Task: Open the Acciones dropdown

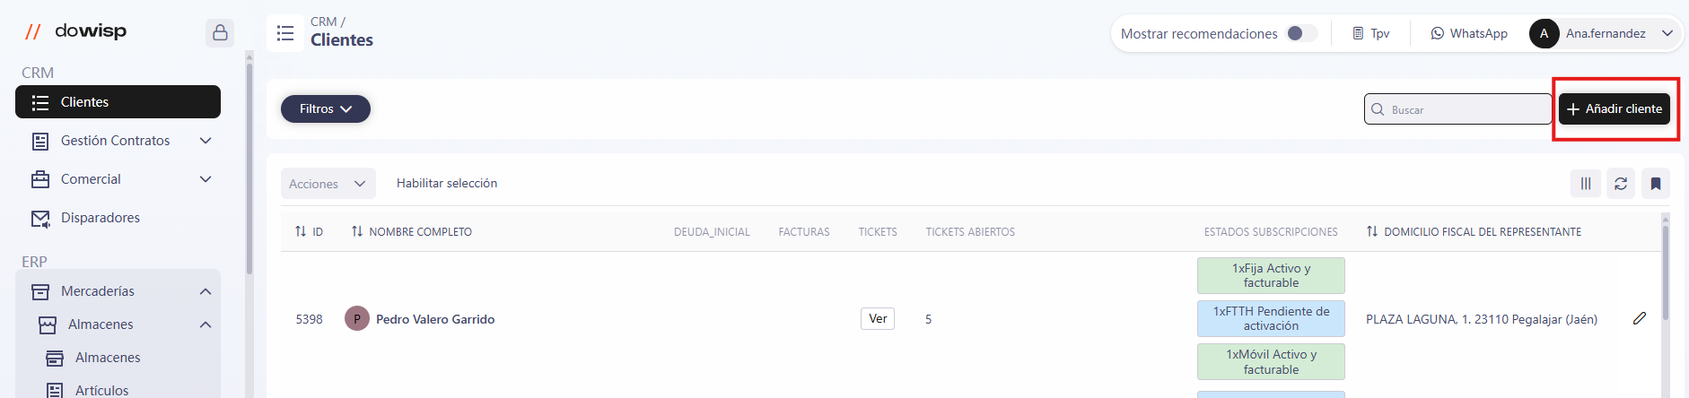Action: tap(328, 184)
